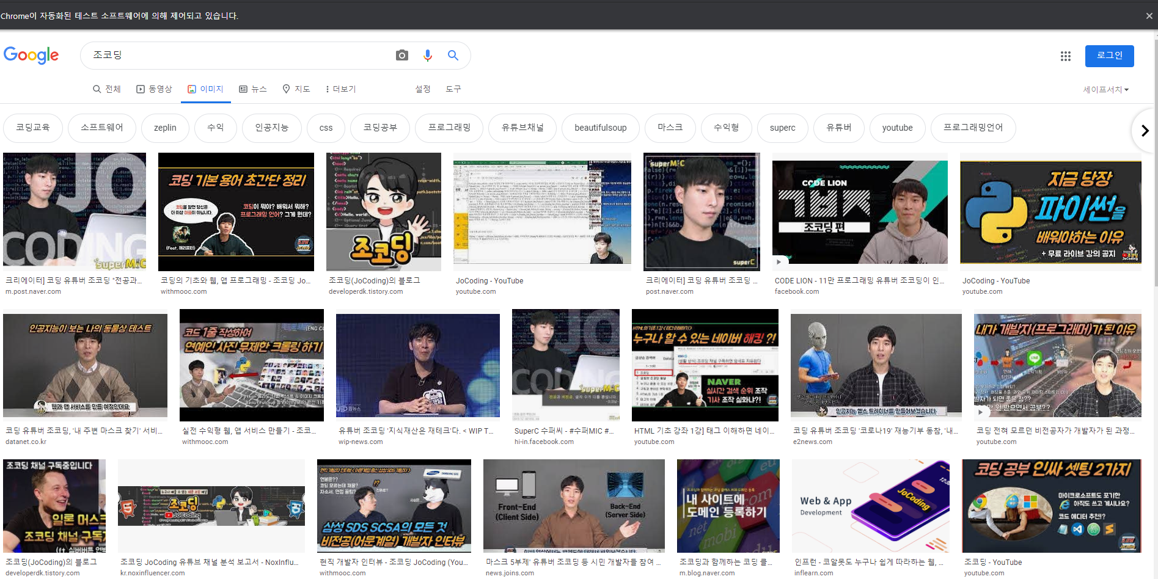The width and height of the screenshot is (1158, 579).
Task: Open the 도구 tools menu
Action: (x=453, y=89)
